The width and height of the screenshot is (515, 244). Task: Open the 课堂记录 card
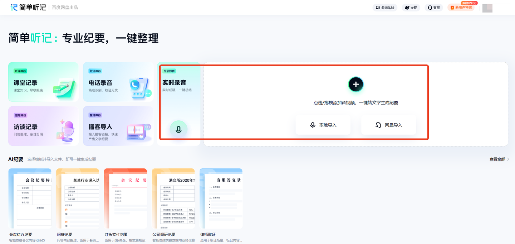43,82
